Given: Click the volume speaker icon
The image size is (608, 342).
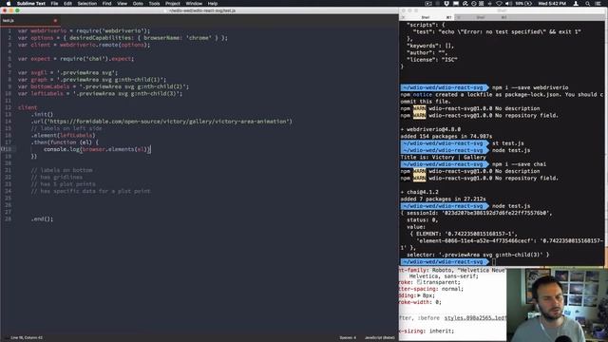Looking at the screenshot, I should (x=509, y=4).
